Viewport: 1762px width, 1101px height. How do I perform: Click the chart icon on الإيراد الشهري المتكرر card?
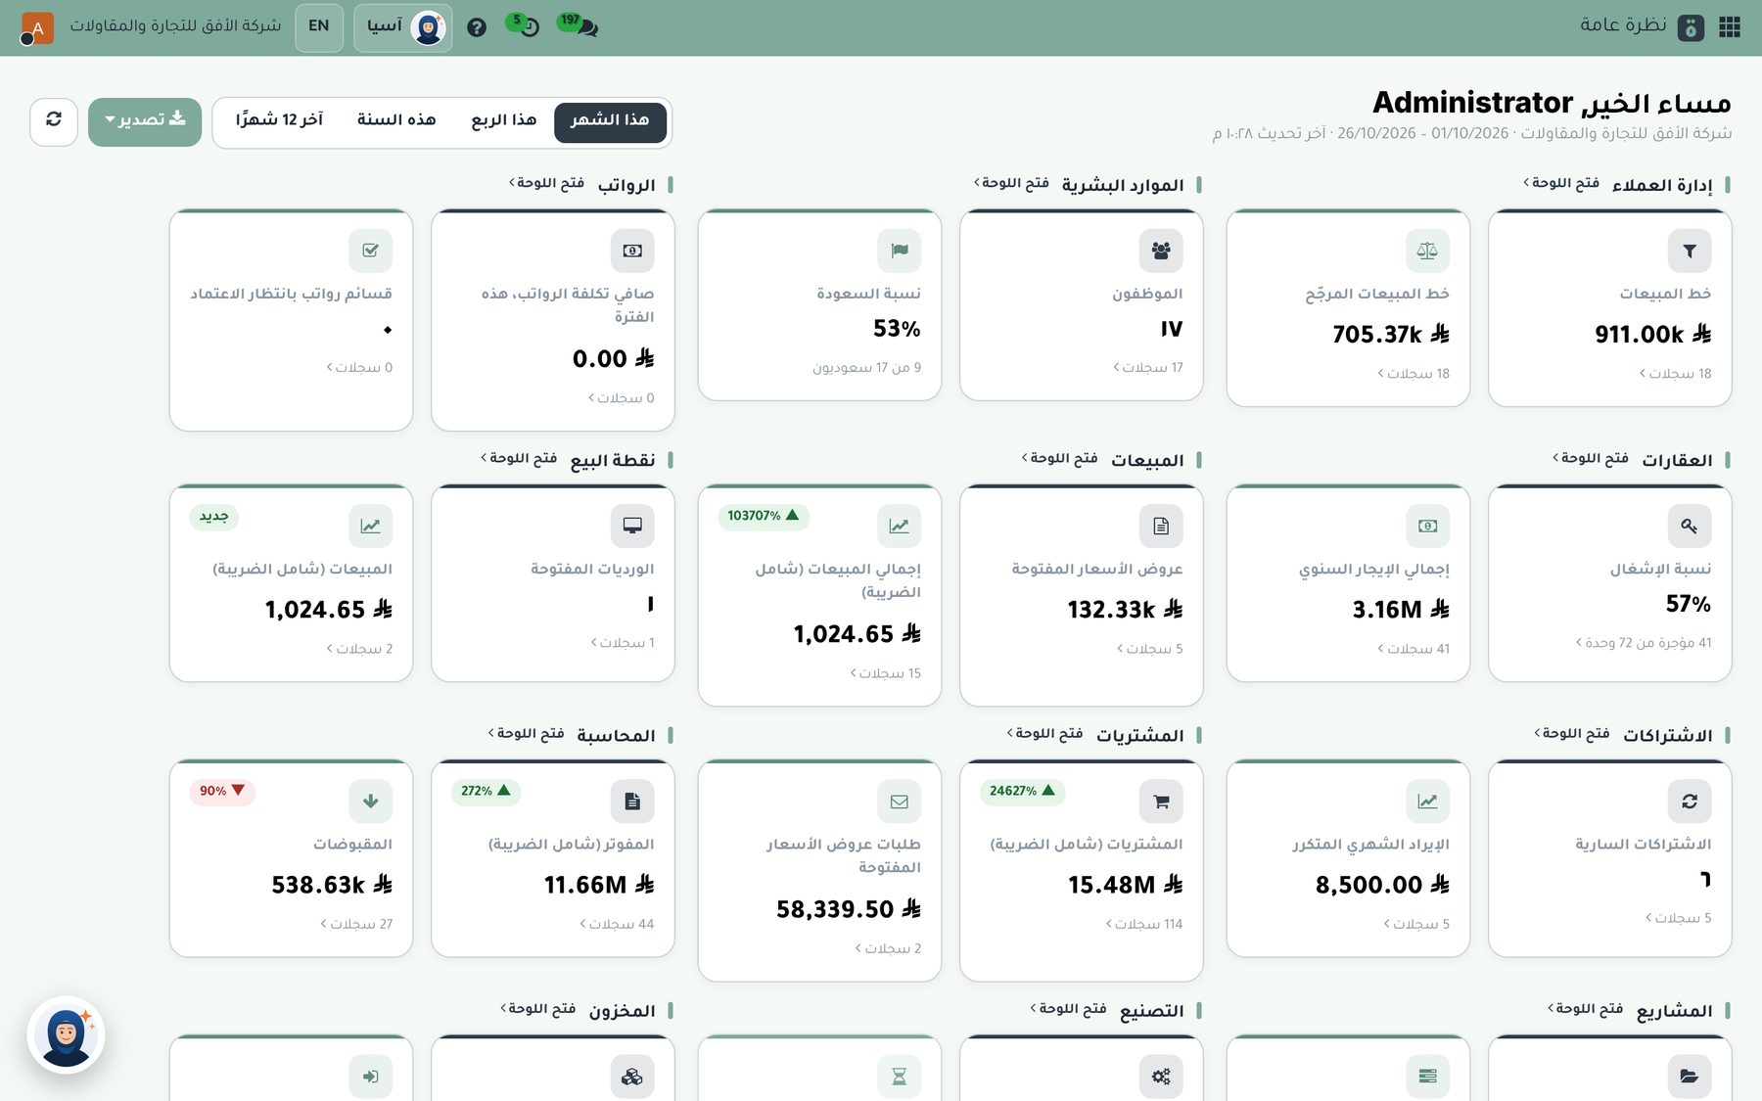[1427, 801]
